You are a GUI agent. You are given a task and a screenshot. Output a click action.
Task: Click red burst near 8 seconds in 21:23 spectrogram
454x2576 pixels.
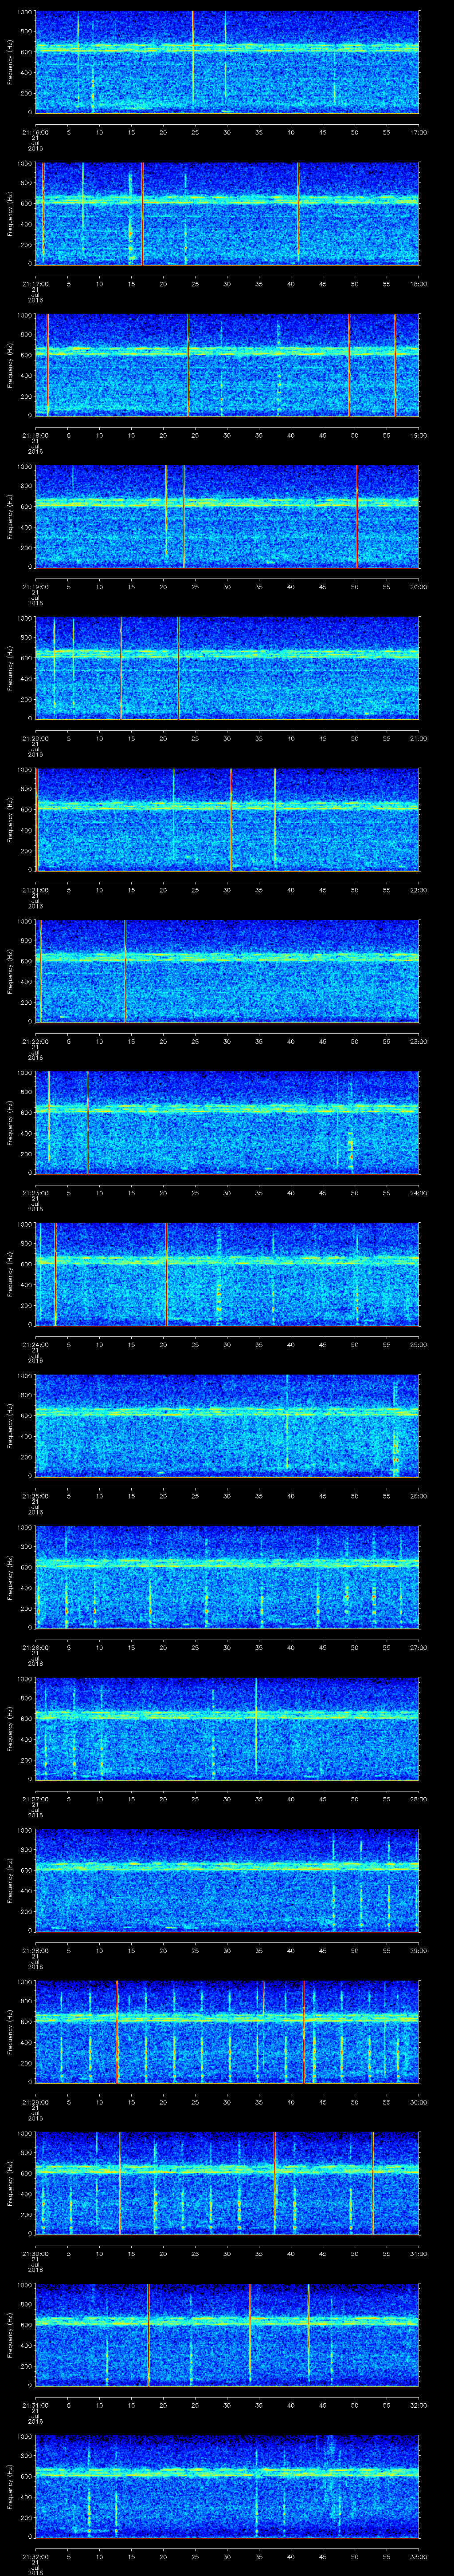pos(88,1122)
